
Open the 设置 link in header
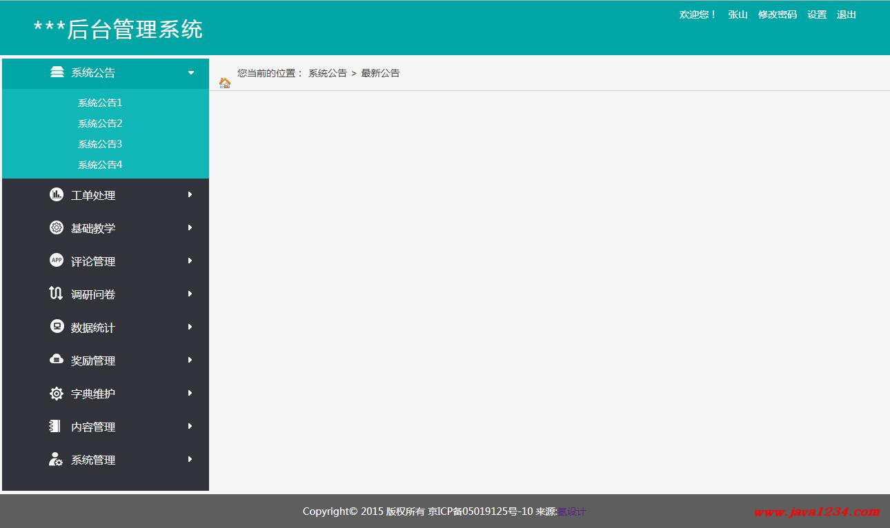tap(817, 14)
